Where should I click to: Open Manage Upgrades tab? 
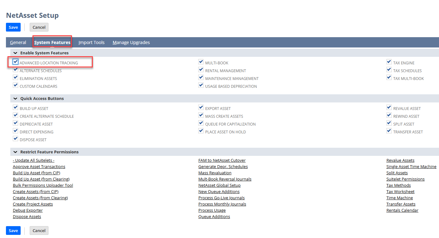131,42
